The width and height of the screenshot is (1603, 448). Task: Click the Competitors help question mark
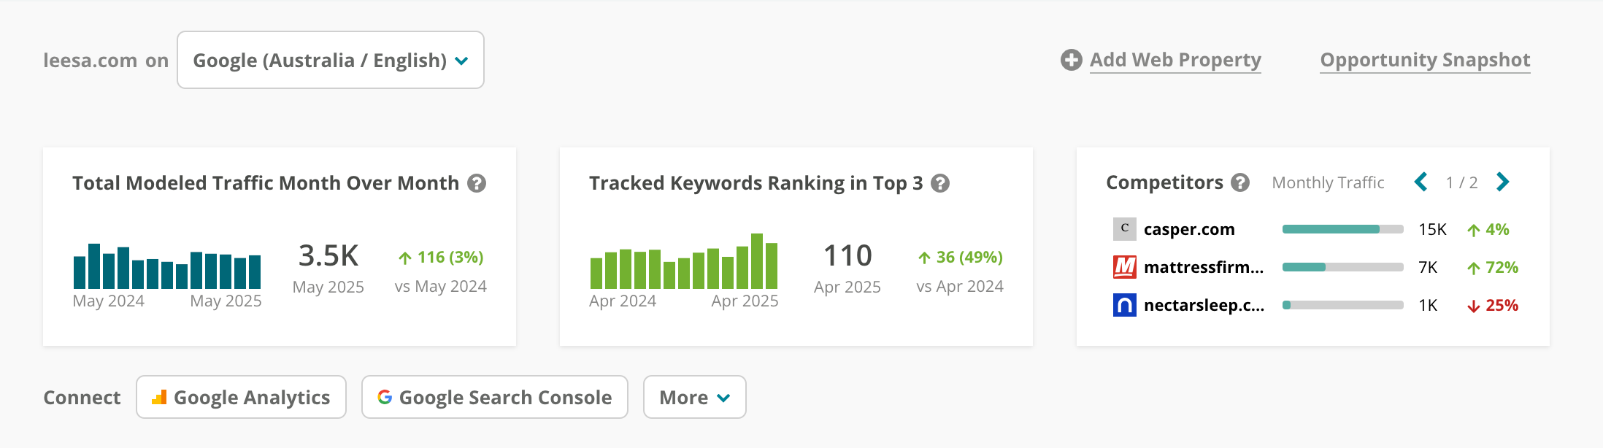(x=1240, y=182)
